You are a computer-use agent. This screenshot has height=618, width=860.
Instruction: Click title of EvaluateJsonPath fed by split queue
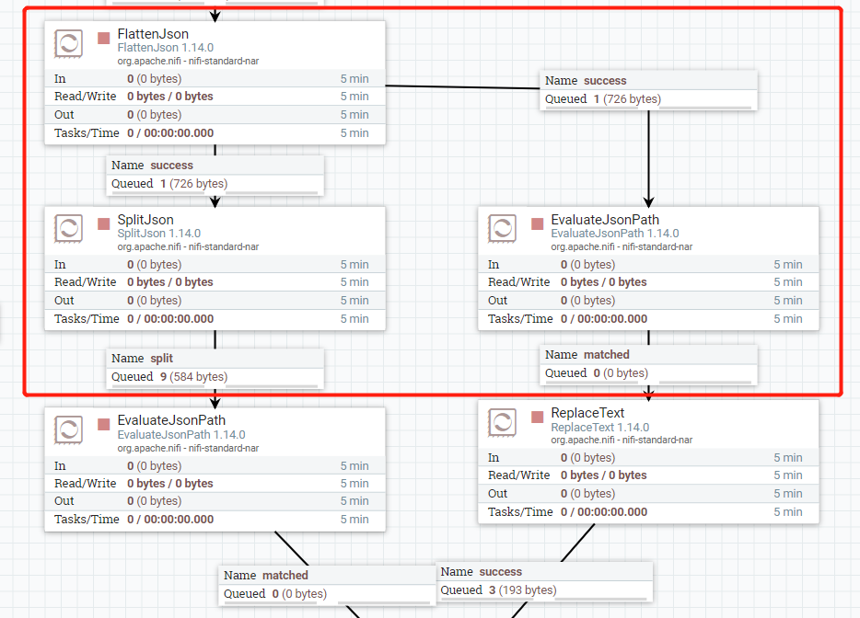(171, 420)
